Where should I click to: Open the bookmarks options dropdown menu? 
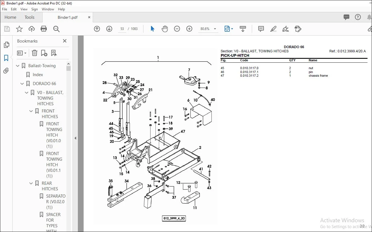[22, 53]
